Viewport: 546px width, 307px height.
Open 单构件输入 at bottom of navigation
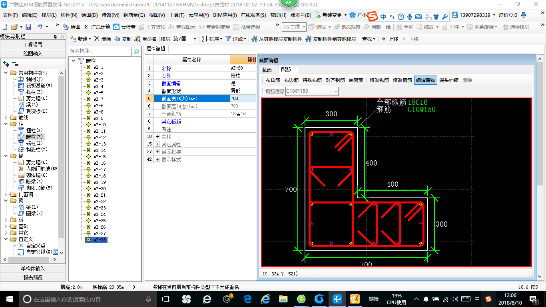click(x=33, y=269)
